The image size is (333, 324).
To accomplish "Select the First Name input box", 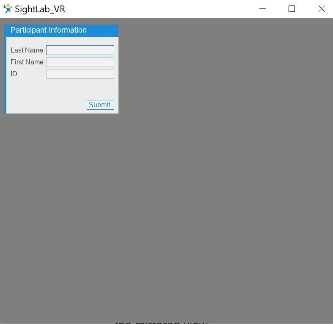I will point(80,62).
